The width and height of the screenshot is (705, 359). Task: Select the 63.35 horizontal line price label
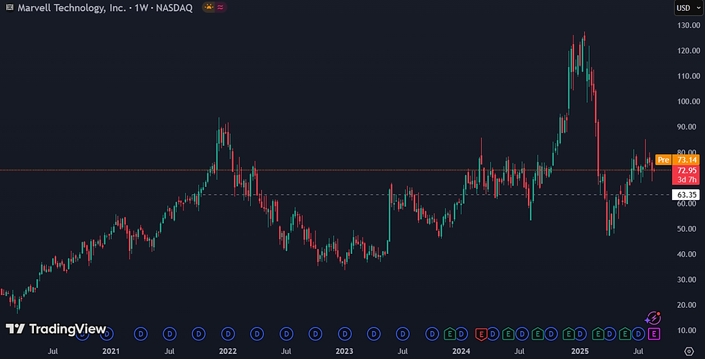click(686, 195)
